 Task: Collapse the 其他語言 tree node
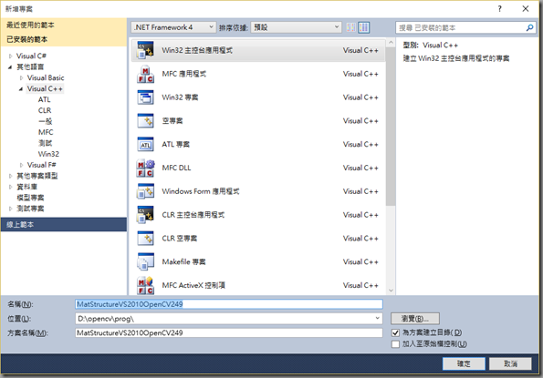10,67
